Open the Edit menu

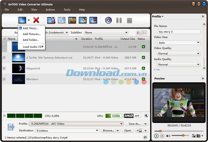click(20, 10)
